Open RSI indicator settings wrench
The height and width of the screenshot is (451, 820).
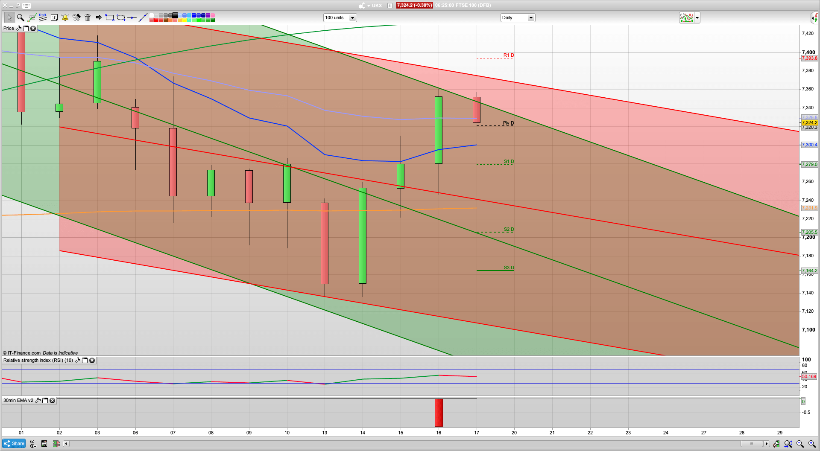click(x=77, y=361)
